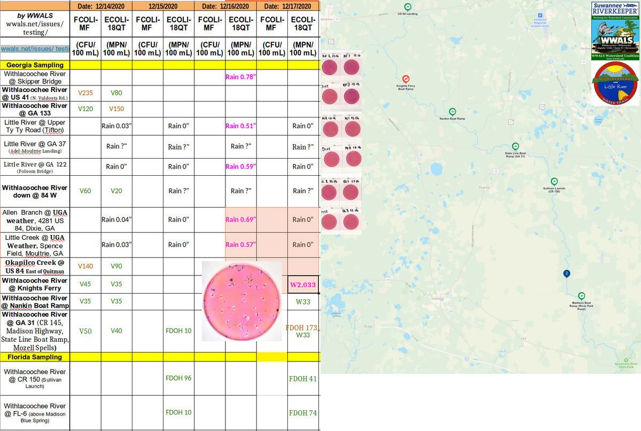Select the 'V60' cell for 84 W
The height and width of the screenshot is (431, 641).
pos(85,191)
